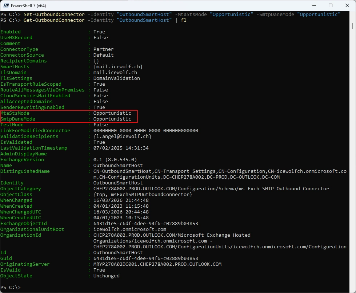This screenshot has height=293, width=356.
Task: Click the MtaStsMode property name
Action: [15, 113]
